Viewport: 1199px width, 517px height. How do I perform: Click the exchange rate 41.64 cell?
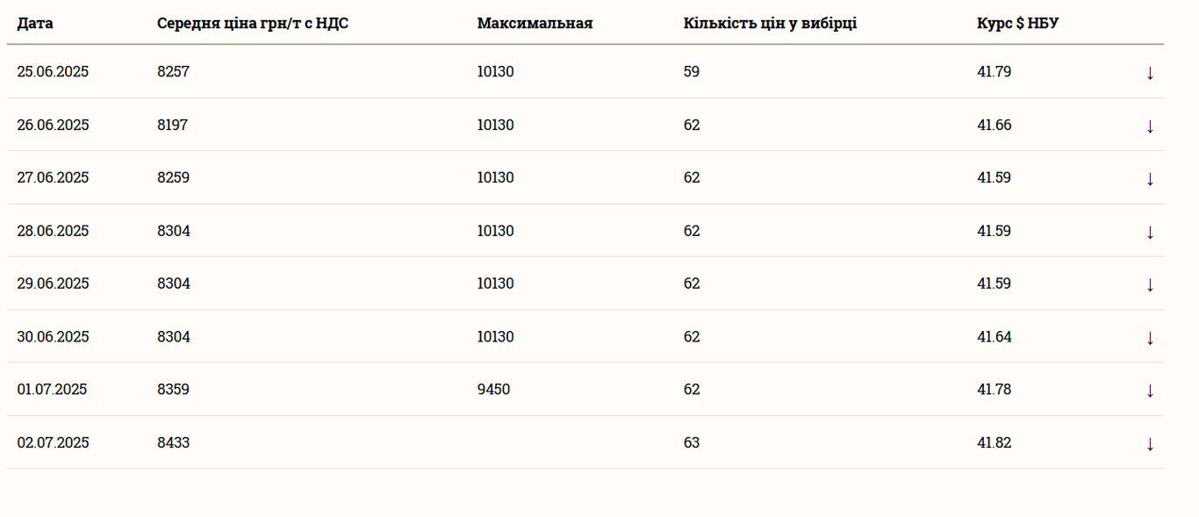(994, 336)
